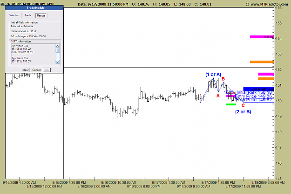Click WPT Information scroll up arrow

click(x=58, y=46)
